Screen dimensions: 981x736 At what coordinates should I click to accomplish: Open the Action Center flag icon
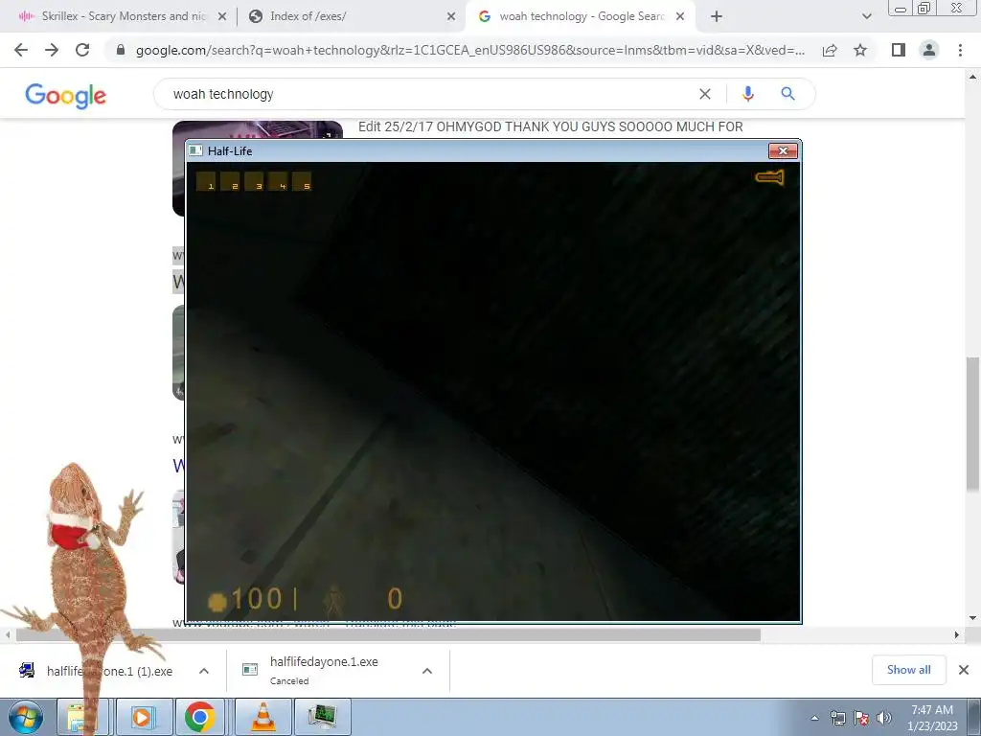pyautogui.click(x=861, y=718)
